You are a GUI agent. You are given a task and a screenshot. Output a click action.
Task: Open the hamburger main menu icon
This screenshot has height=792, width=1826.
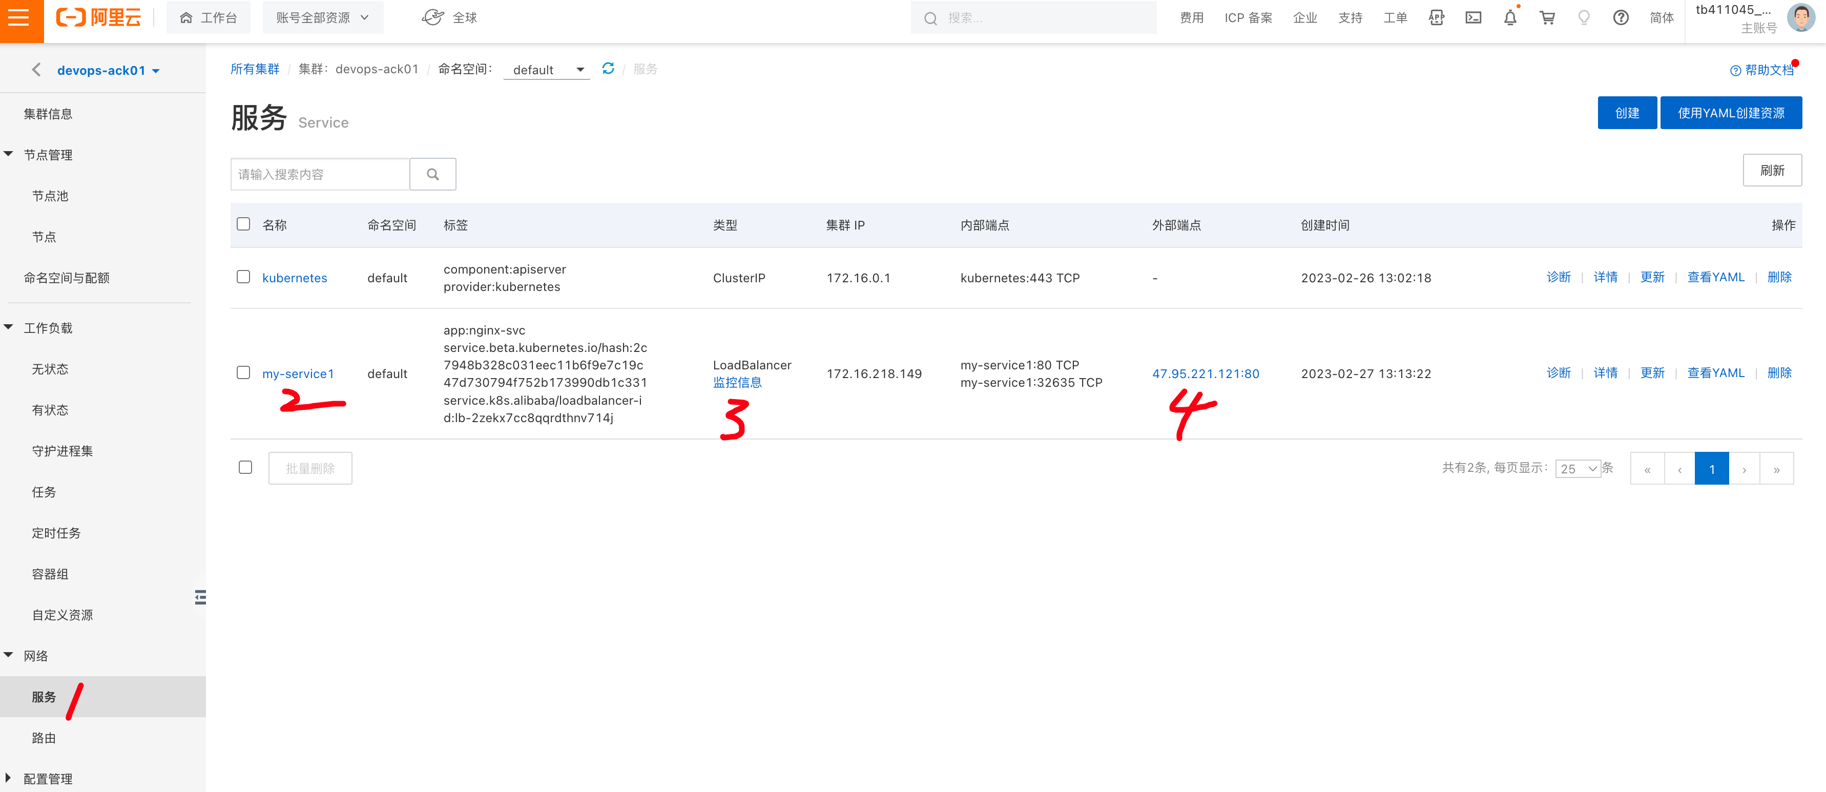coord(19,18)
